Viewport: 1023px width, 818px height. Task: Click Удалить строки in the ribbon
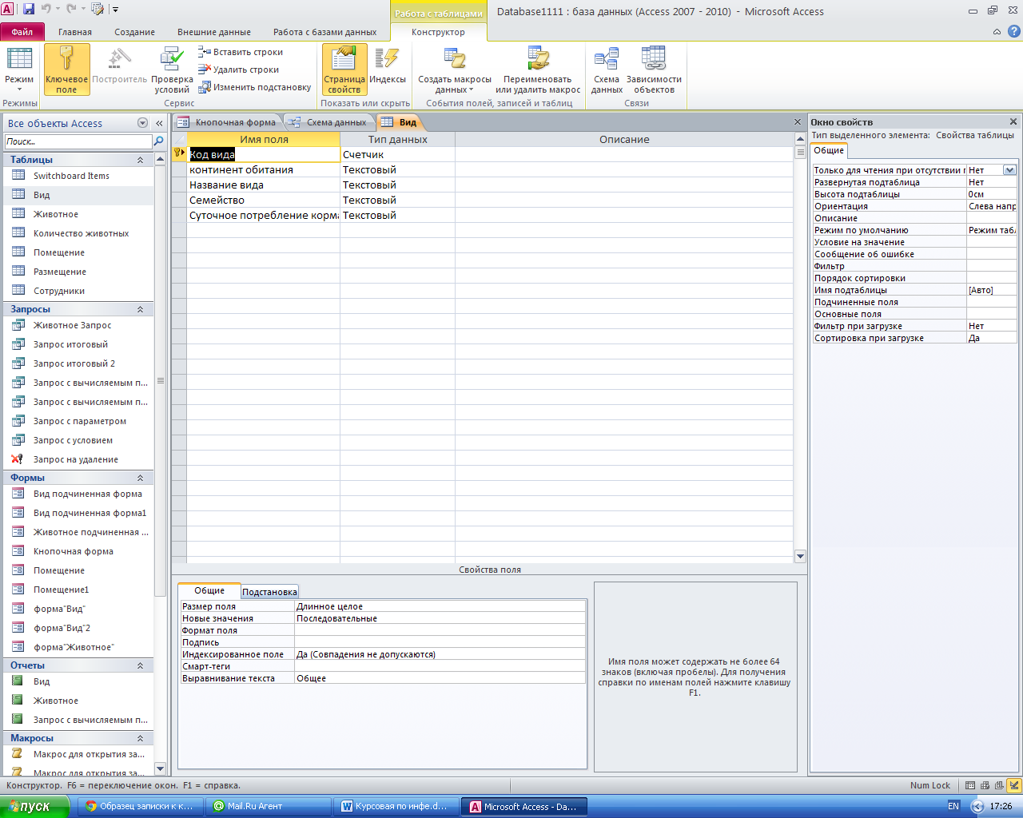(x=239, y=69)
